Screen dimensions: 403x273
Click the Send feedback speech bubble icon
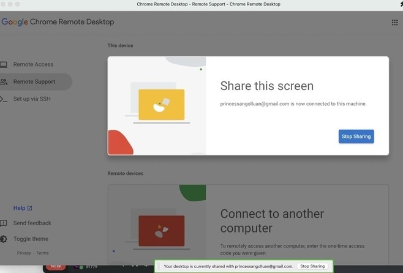4,223
